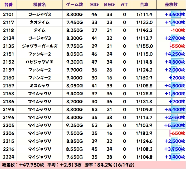Viewport: 186px width, 169px height.
Task: Click the 台番 column header
Action: (8, 5)
